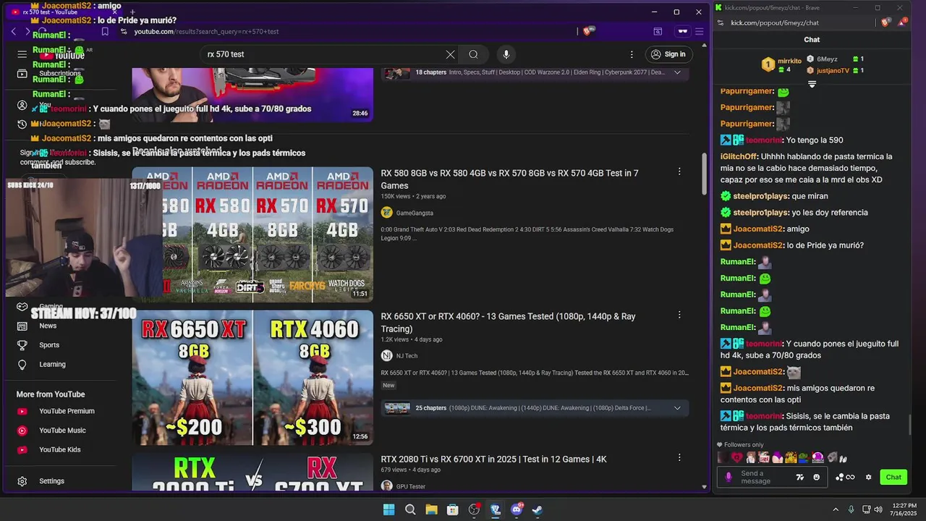926x521 pixels.
Task: Open Discord from taskbar
Action: coord(517,509)
